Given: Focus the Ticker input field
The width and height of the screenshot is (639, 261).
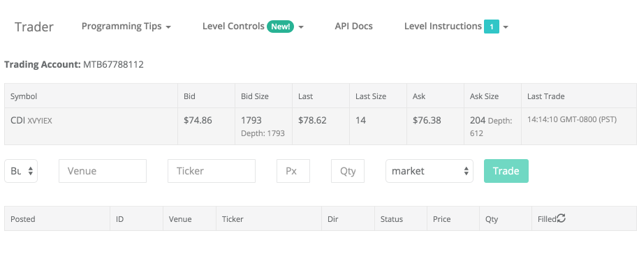Looking at the screenshot, I should (x=212, y=171).
